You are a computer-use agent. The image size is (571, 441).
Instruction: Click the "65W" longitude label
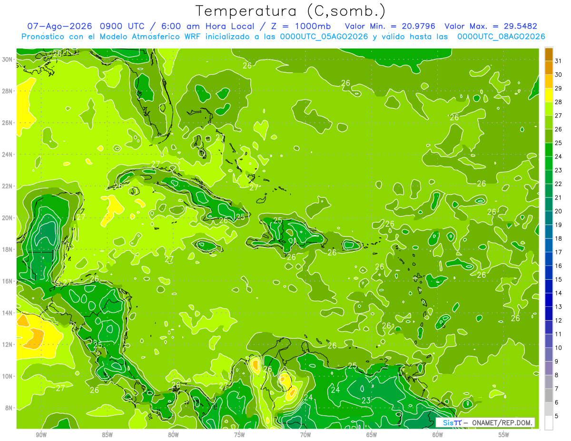coord(372,435)
